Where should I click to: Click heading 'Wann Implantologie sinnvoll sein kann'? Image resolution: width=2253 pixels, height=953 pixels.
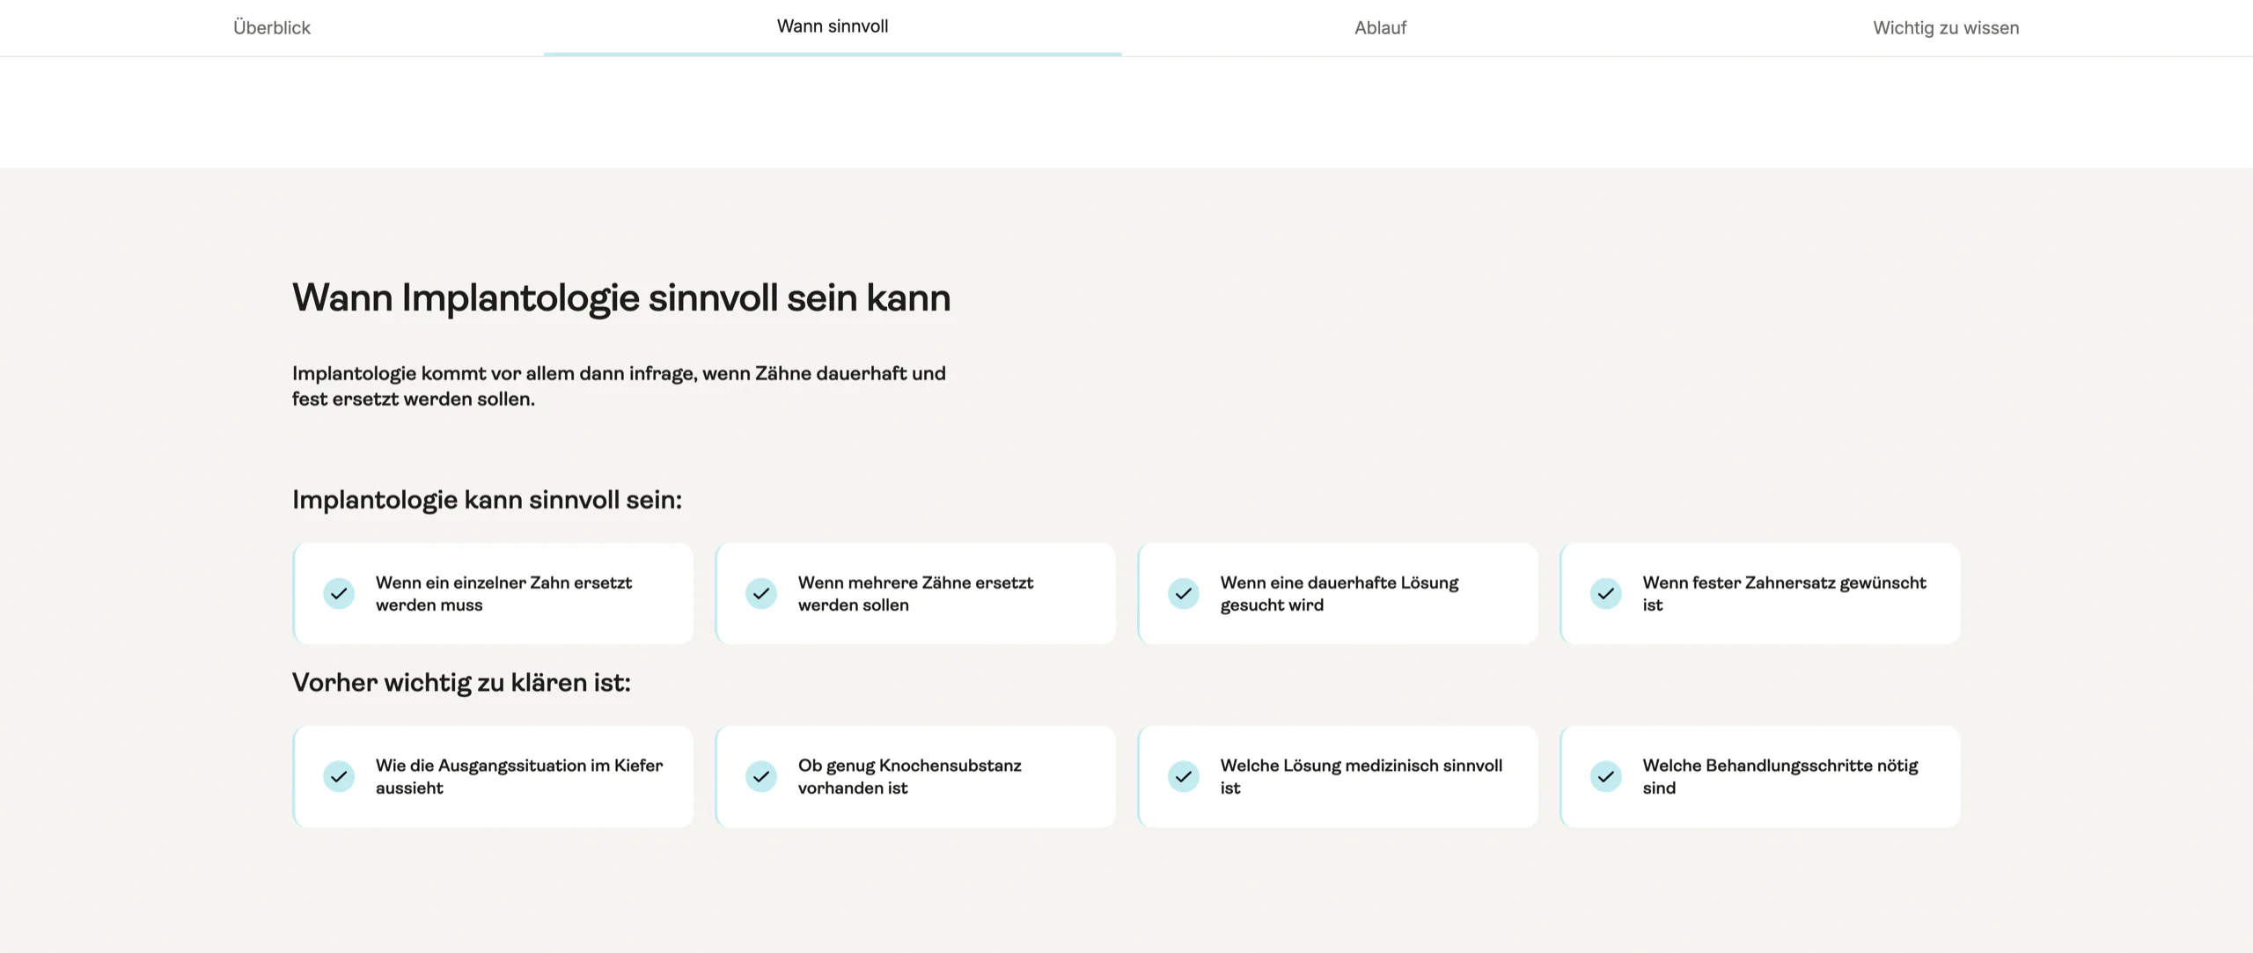[x=621, y=298]
